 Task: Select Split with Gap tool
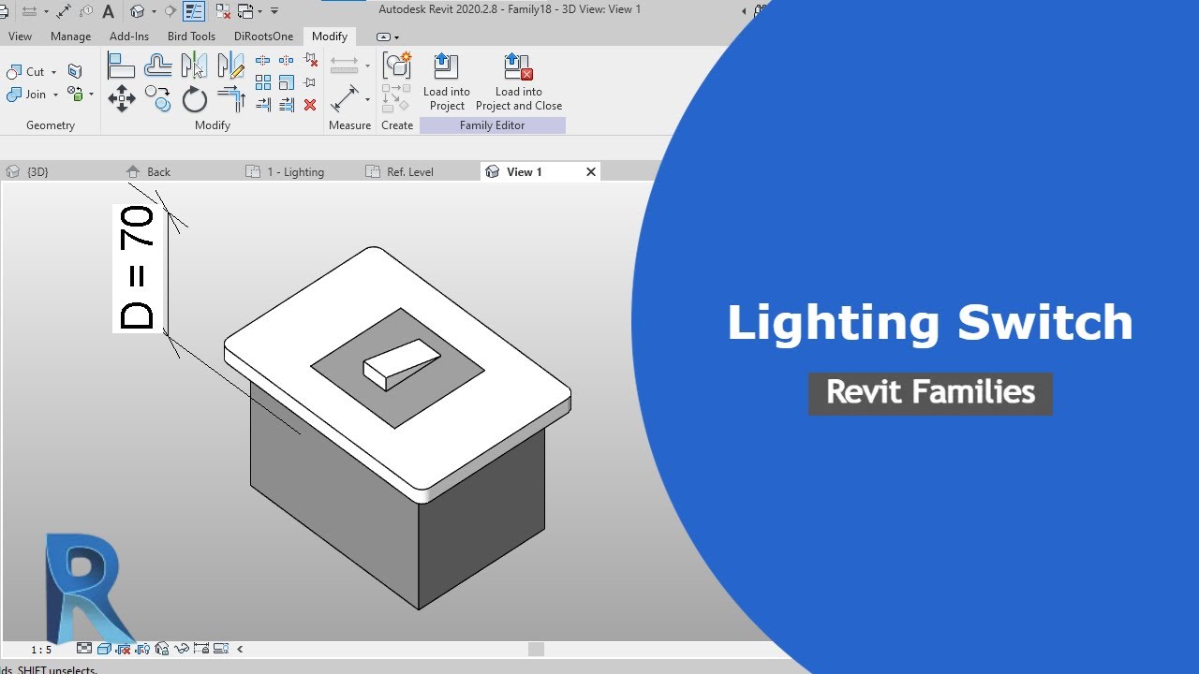click(x=287, y=61)
